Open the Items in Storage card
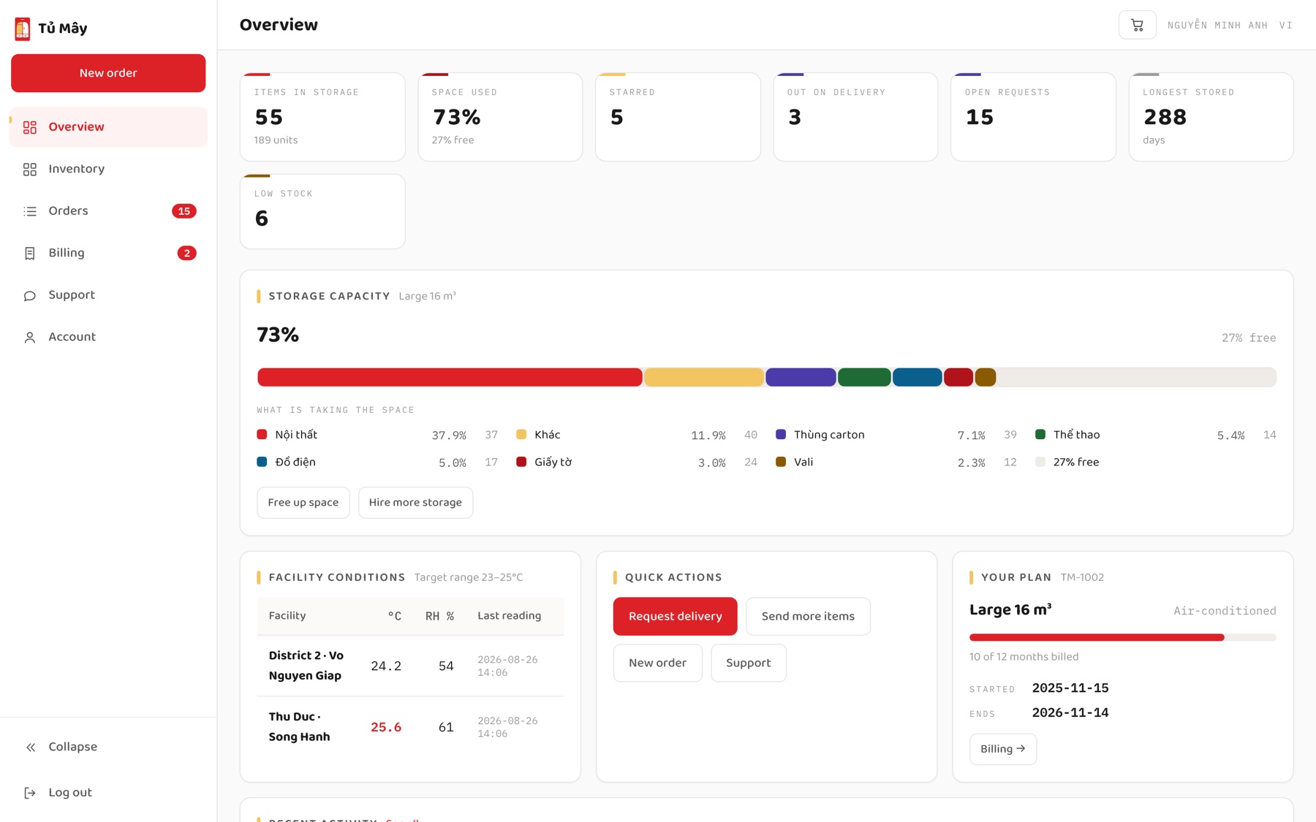The width and height of the screenshot is (1316, 822). [322, 117]
